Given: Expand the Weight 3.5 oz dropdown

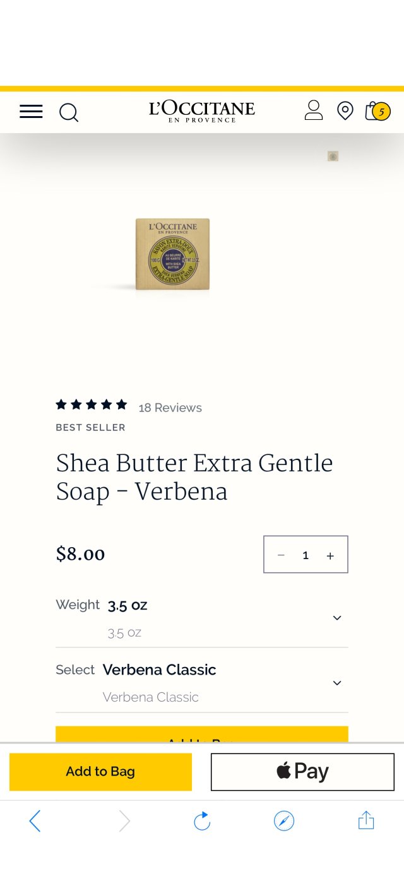Looking at the screenshot, I should click(336, 618).
